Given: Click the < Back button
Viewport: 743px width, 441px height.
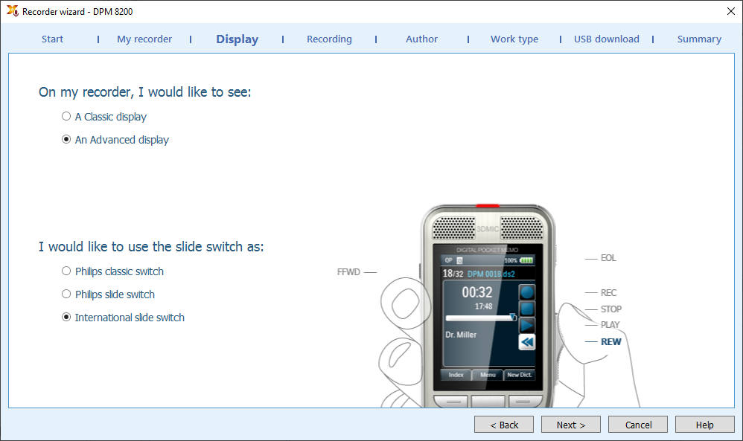Looking at the screenshot, I should point(504,425).
